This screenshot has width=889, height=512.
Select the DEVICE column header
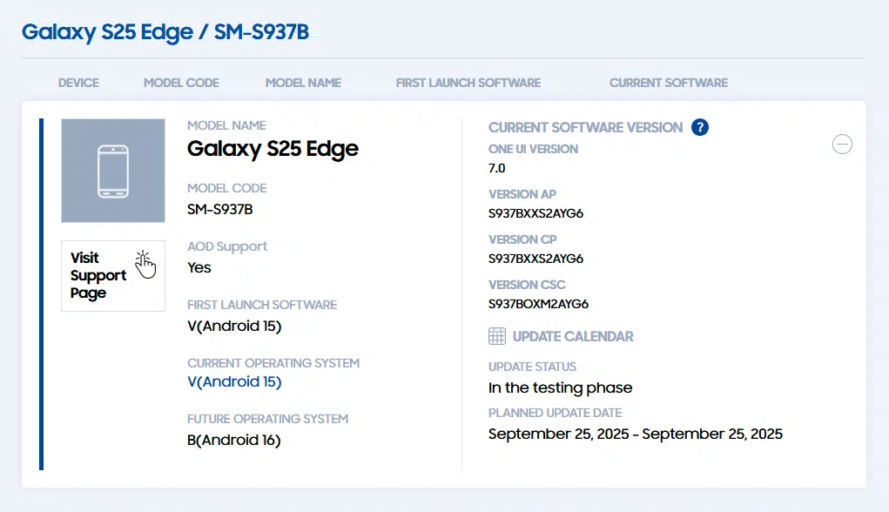[x=78, y=83]
